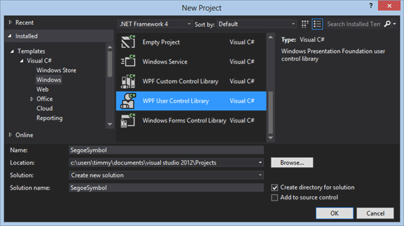Select the Web template category
404x226 pixels.
(43, 89)
